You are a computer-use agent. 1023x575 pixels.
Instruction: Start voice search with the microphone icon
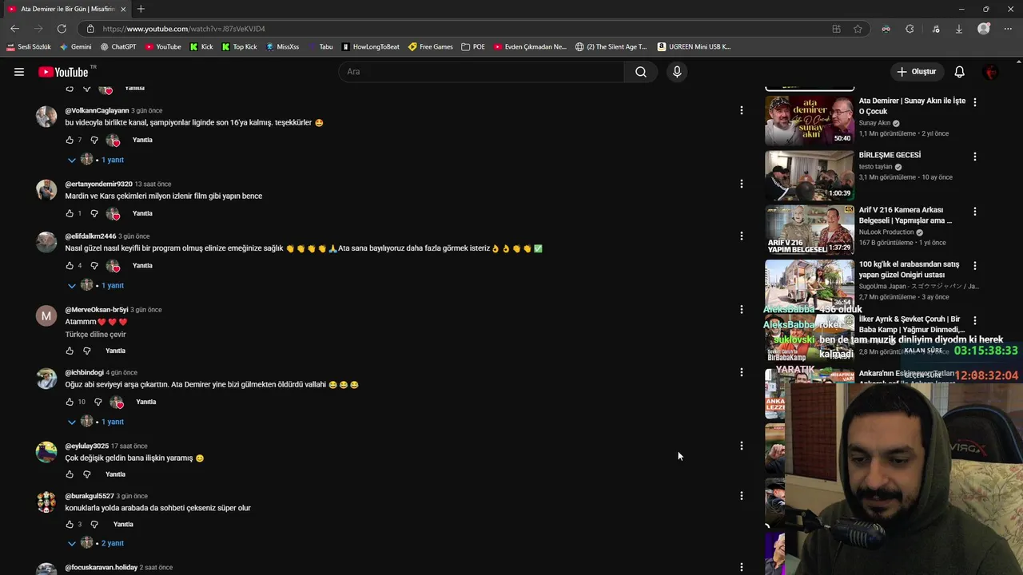pos(677,72)
